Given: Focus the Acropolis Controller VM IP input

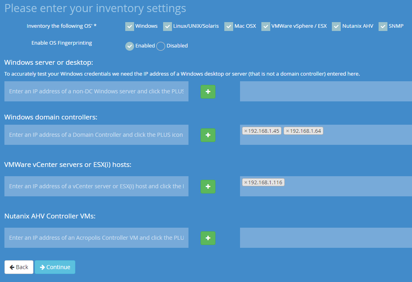Looking at the screenshot, I should (x=96, y=238).
